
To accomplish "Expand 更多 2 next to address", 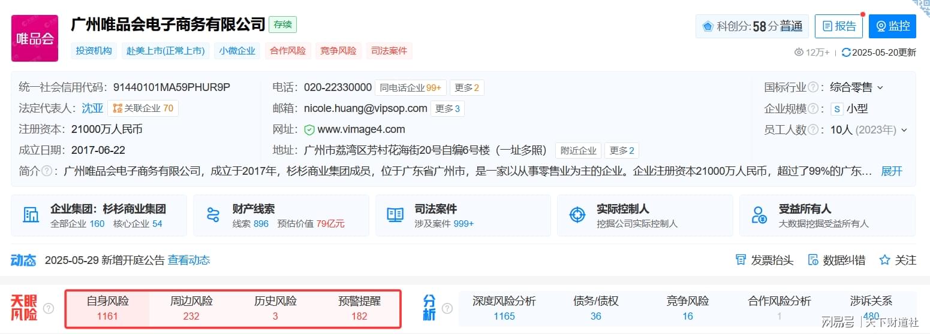I will tap(622, 150).
